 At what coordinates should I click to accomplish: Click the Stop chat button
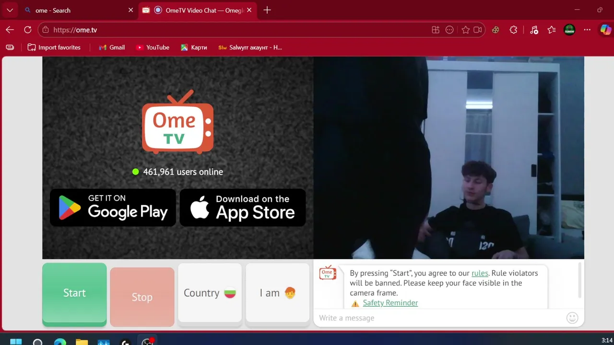(x=142, y=297)
